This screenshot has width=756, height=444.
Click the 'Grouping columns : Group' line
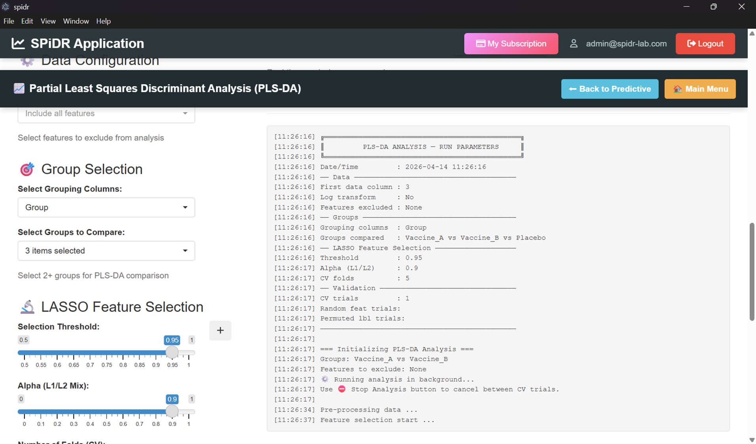(350, 228)
